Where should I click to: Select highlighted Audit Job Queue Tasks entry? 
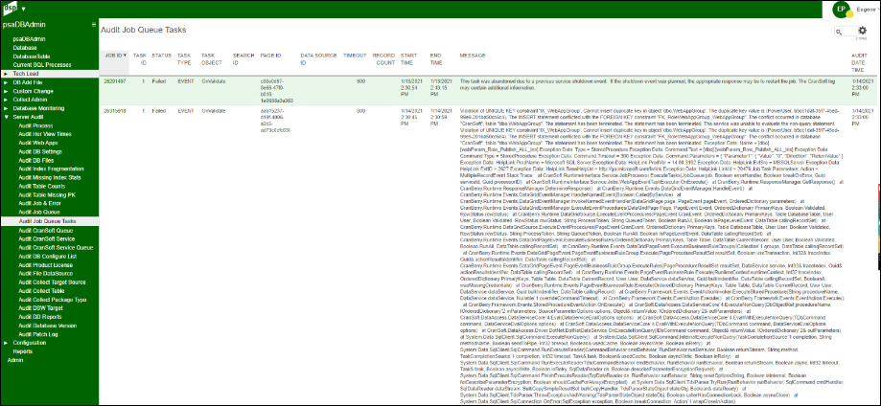tap(49, 221)
